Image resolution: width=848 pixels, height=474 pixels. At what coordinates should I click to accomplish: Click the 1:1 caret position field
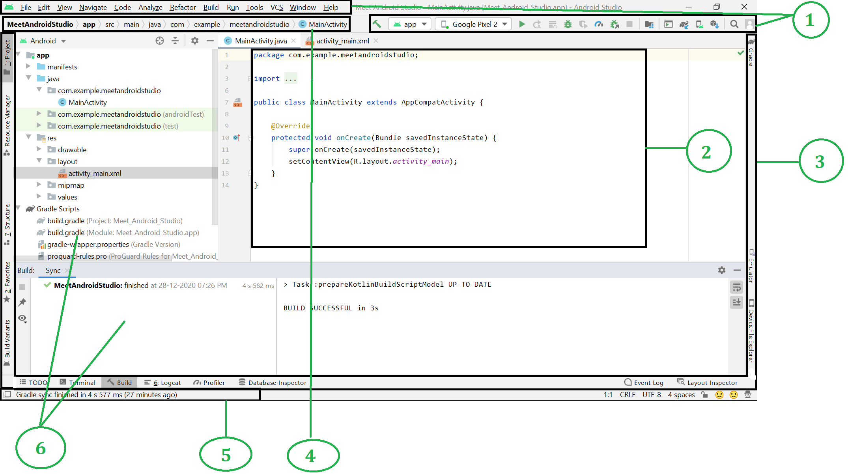607,394
